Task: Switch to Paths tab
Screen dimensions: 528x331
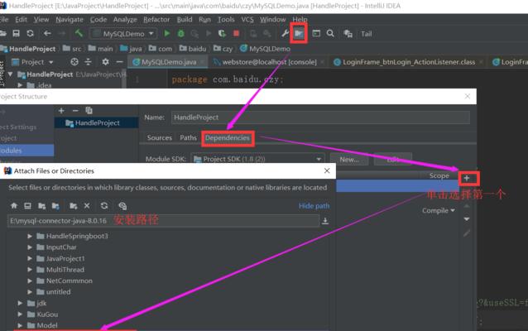Action: click(x=188, y=137)
